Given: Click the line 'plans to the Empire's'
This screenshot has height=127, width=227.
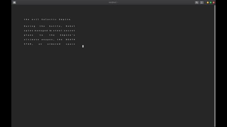Looking at the screenshot, I should 50,35.
